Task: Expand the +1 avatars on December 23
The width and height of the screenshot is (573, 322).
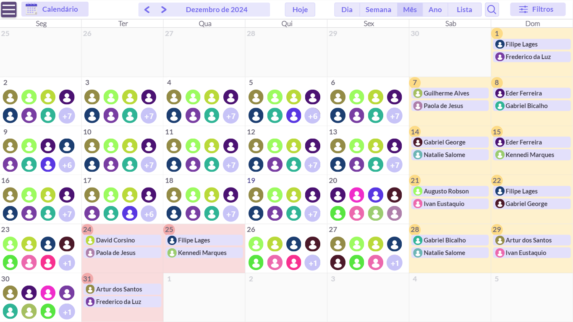Action: pos(67,263)
